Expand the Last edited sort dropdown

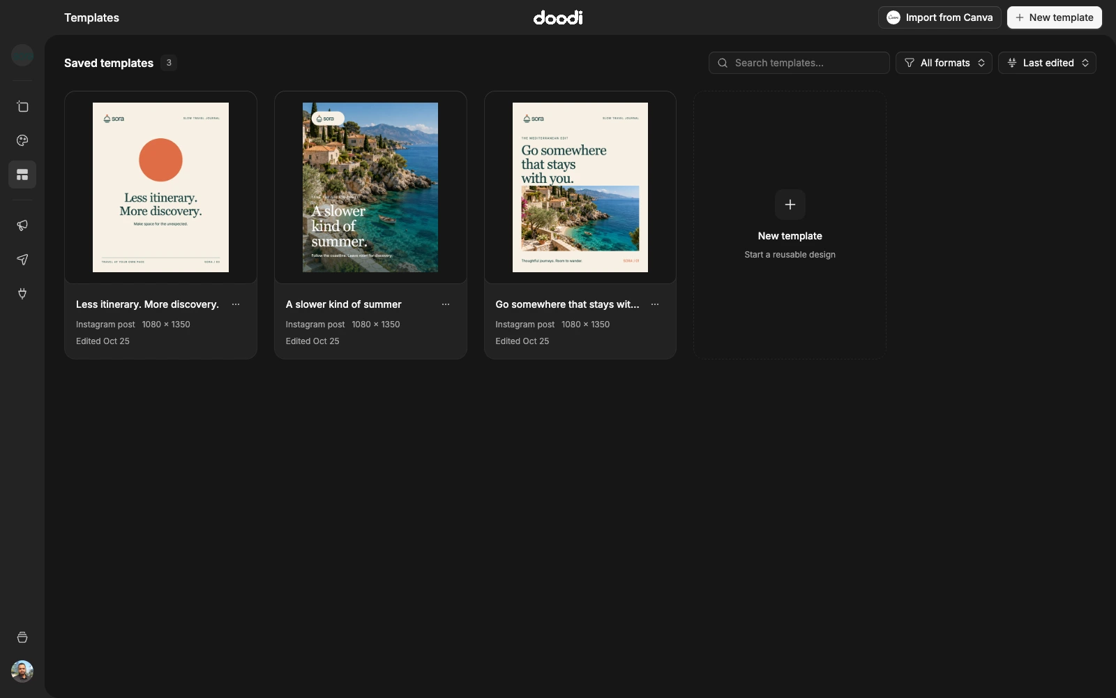tap(1047, 63)
